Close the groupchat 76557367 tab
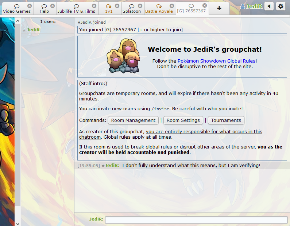Image resolution: width=290 pixels, height=226 pixels. [x=205, y=6]
